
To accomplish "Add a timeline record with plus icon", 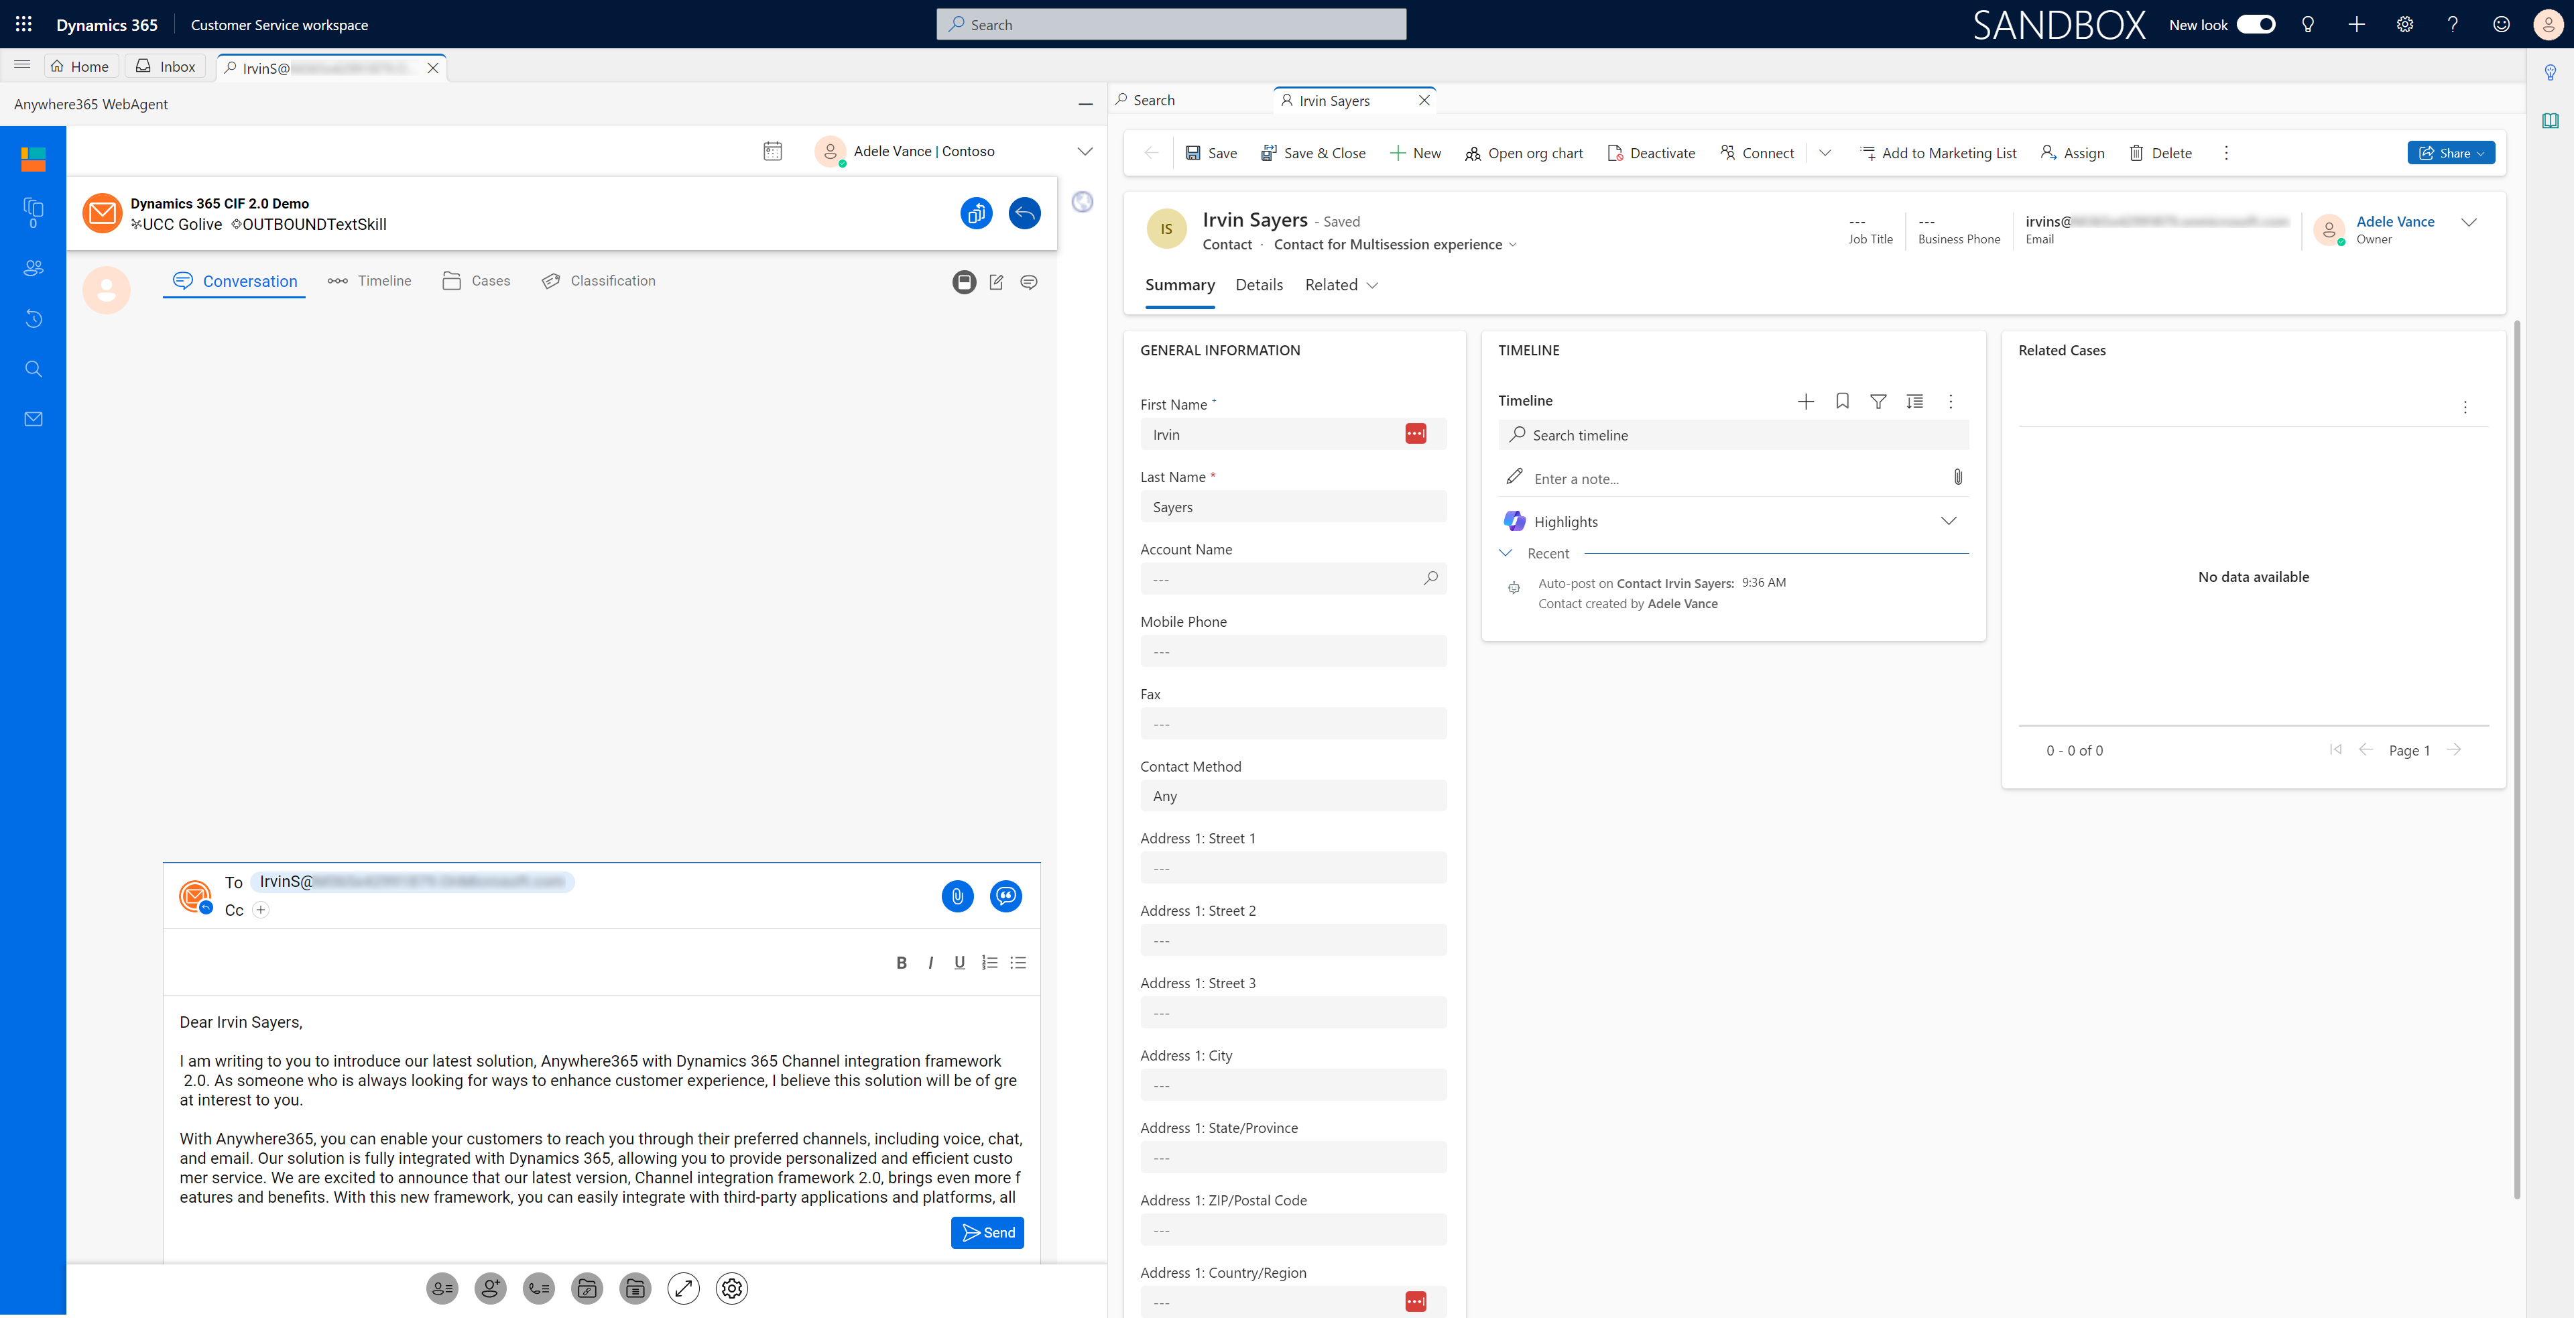I will pos(1806,402).
